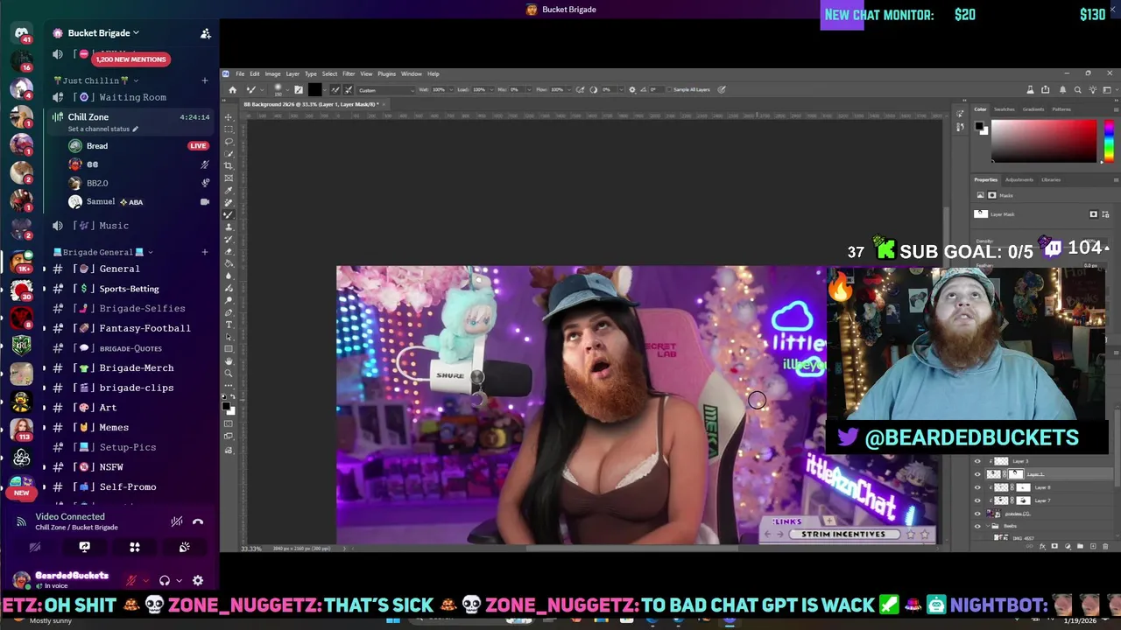Select the Eraser tool
1121x630 pixels.
click(x=228, y=251)
